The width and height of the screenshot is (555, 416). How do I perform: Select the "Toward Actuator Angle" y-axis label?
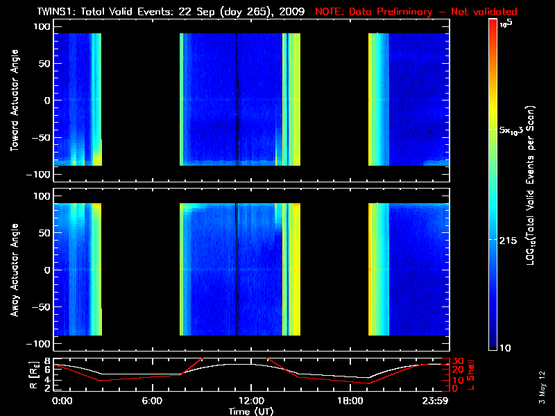[x=13, y=101]
